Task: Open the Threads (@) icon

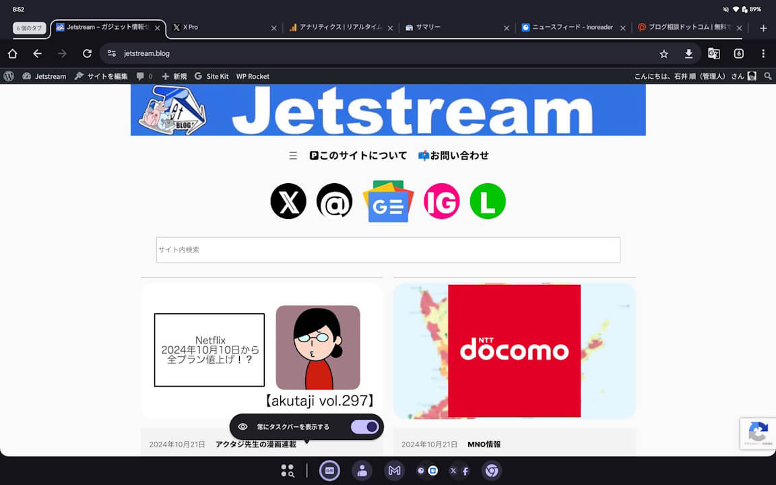Action: pos(335,201)
